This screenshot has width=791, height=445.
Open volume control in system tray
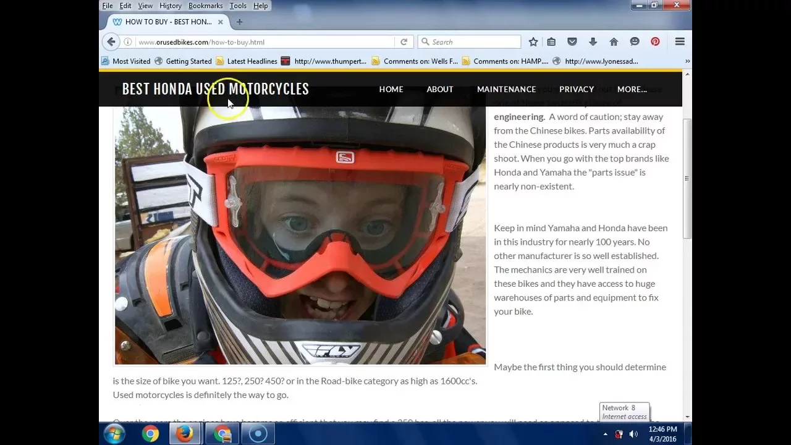[x=633, y=434]
